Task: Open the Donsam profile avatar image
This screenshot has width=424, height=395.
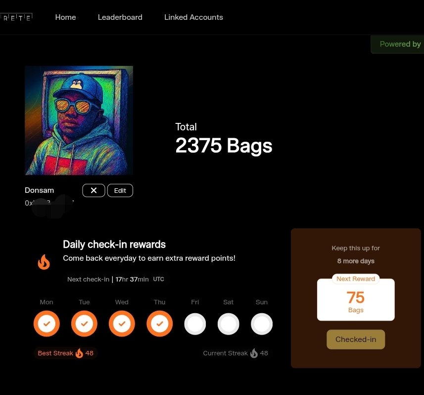Action: [x=79, y=120]
